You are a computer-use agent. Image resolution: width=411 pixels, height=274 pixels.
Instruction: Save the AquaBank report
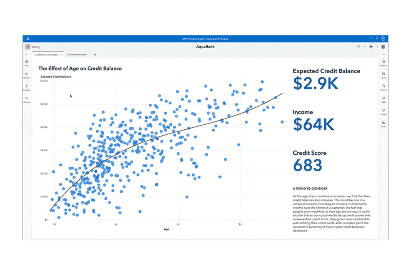tap(371, 47)
